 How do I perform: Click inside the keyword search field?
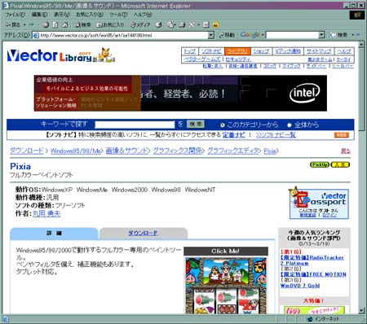[135, 125]
